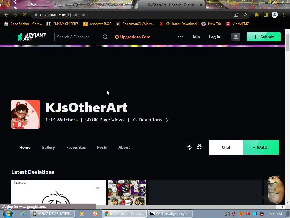Switch to the Gallery tab
The height and width of the screenshot is (218, 290).
click(x=48, y=147)
